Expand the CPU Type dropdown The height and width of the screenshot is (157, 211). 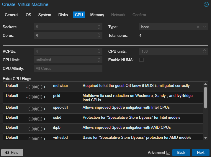coord(205,27)
